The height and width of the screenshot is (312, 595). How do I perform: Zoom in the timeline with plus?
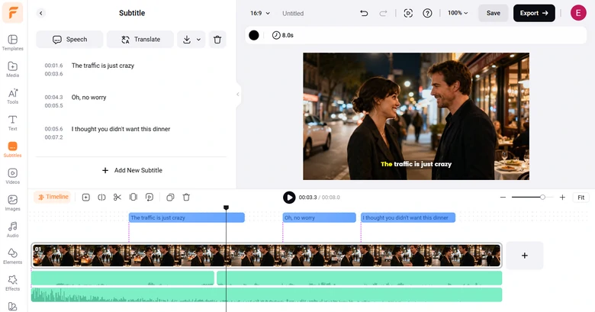click(562, 198)
